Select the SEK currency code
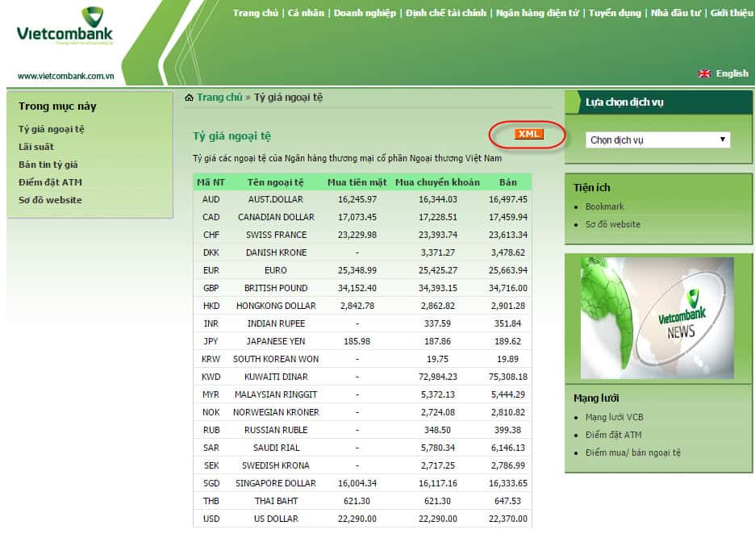The image size is (755, 538). (211, 465)
